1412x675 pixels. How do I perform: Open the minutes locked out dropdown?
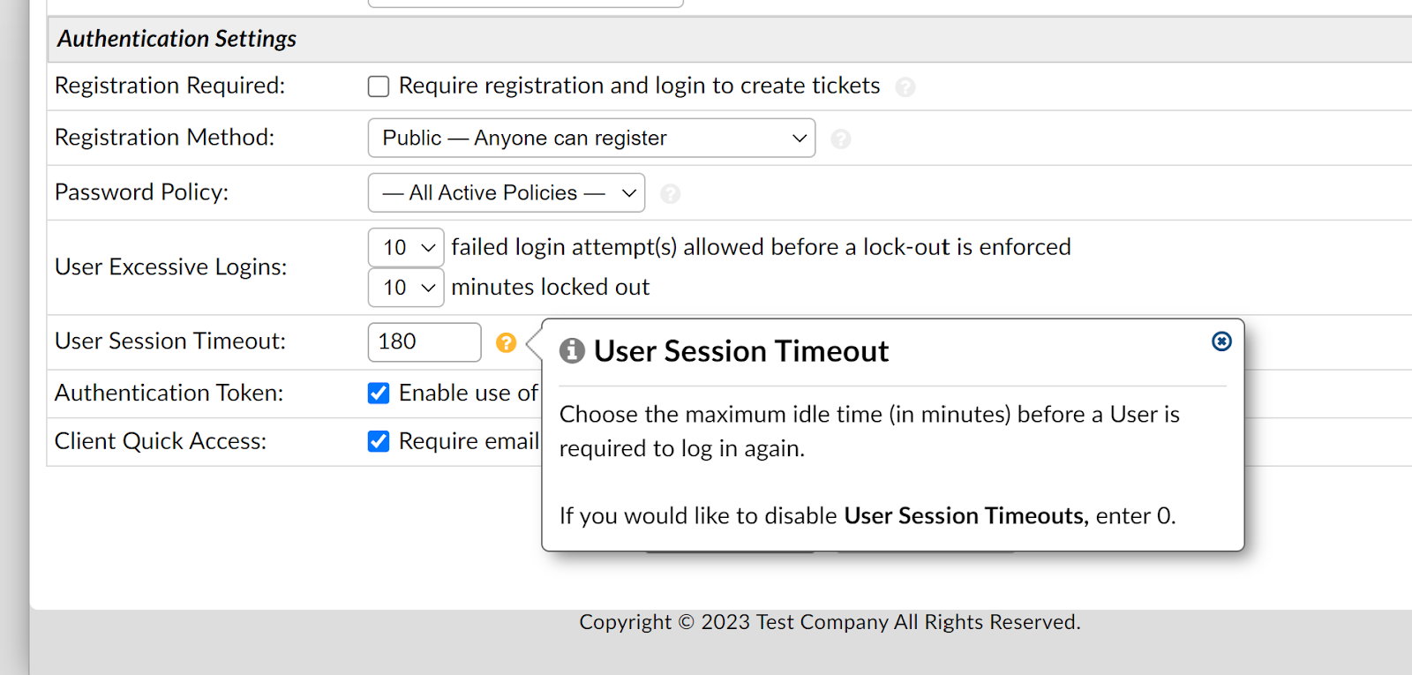(x=406, y=288)
